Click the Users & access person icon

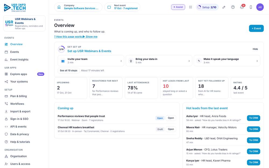coord(6,164)
